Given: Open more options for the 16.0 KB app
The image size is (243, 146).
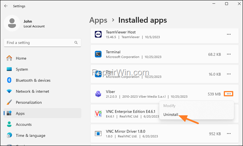Looking at the screenshot, I should pos(229,74).
